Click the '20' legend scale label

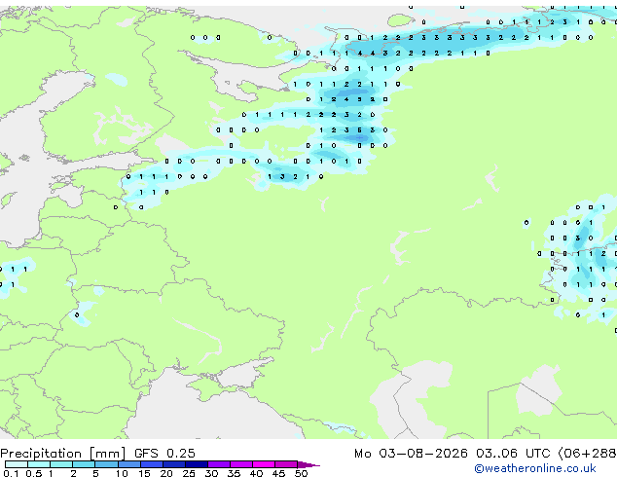[166, 473]
